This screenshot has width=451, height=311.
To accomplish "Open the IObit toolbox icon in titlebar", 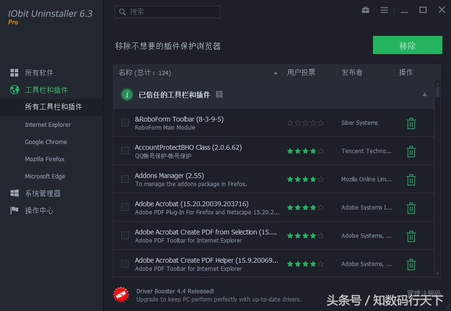I will coord(365,10).
